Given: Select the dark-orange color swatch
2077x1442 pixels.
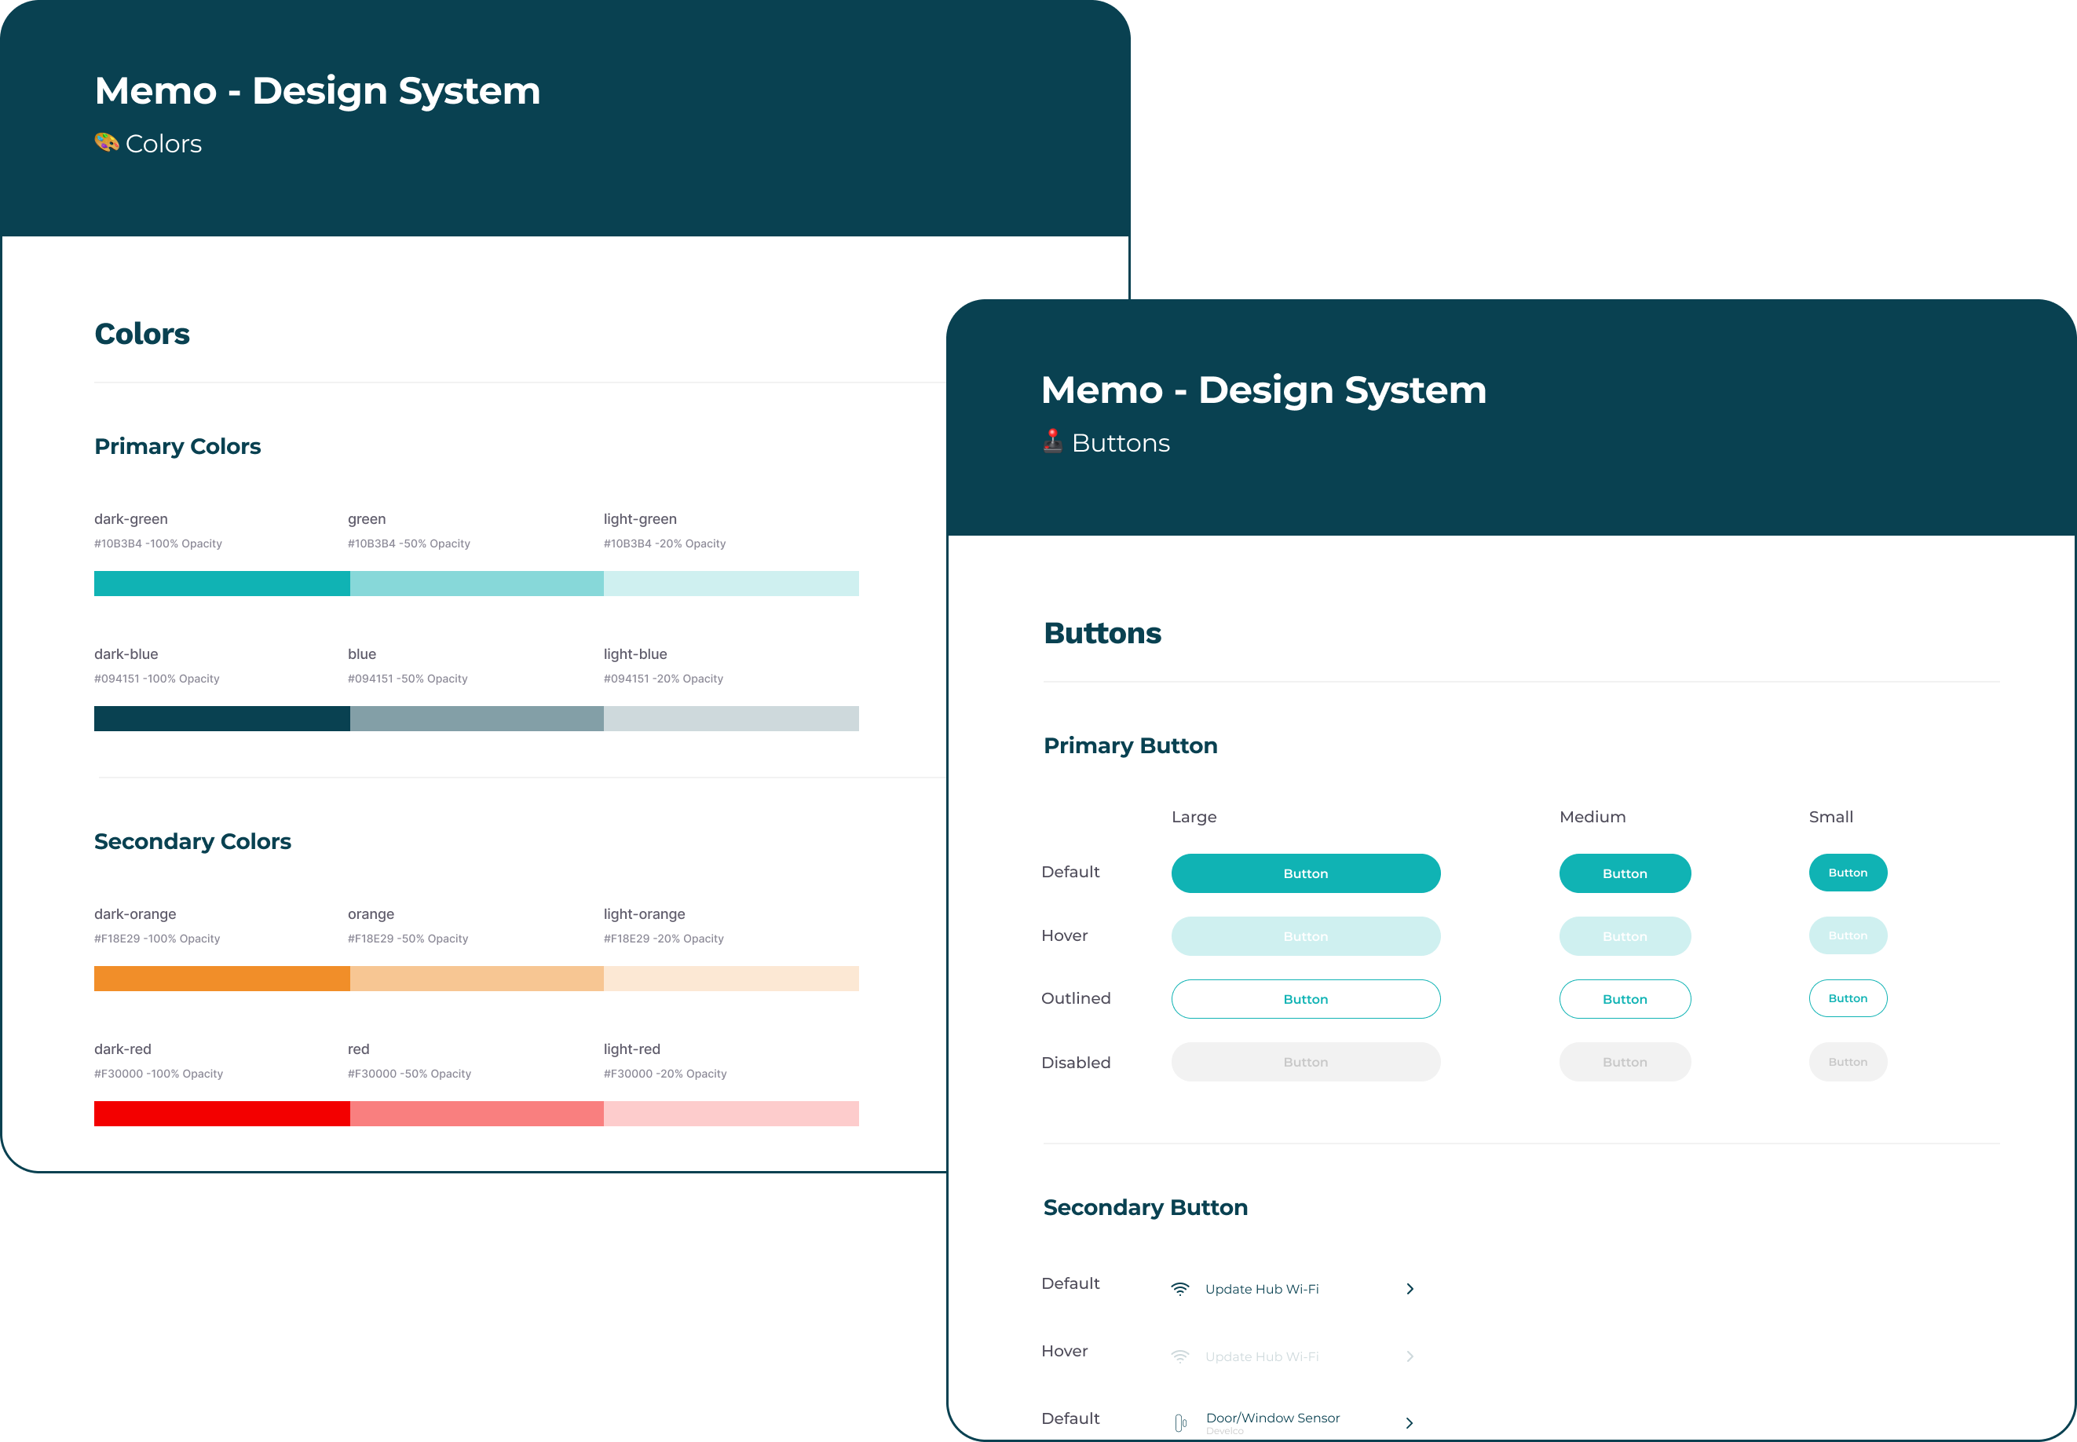Looking at the screenshot, I should (221, 979).
